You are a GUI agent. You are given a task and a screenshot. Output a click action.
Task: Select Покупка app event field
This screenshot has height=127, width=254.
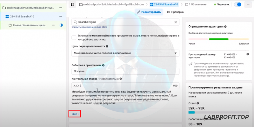point(125,71)
